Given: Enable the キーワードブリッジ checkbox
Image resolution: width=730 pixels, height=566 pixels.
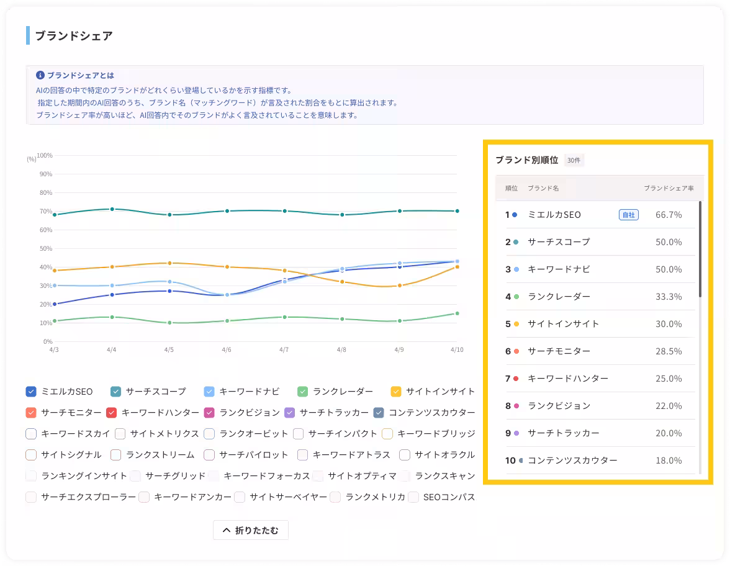Looking at the screenshot, I should [x=387, y=434].
